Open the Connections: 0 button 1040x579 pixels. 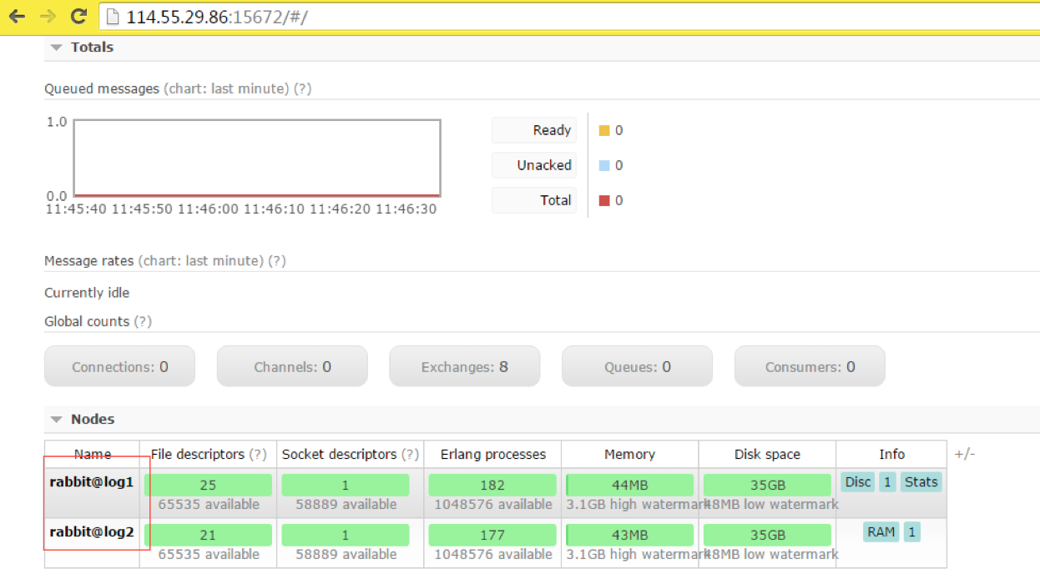(119, 367)
